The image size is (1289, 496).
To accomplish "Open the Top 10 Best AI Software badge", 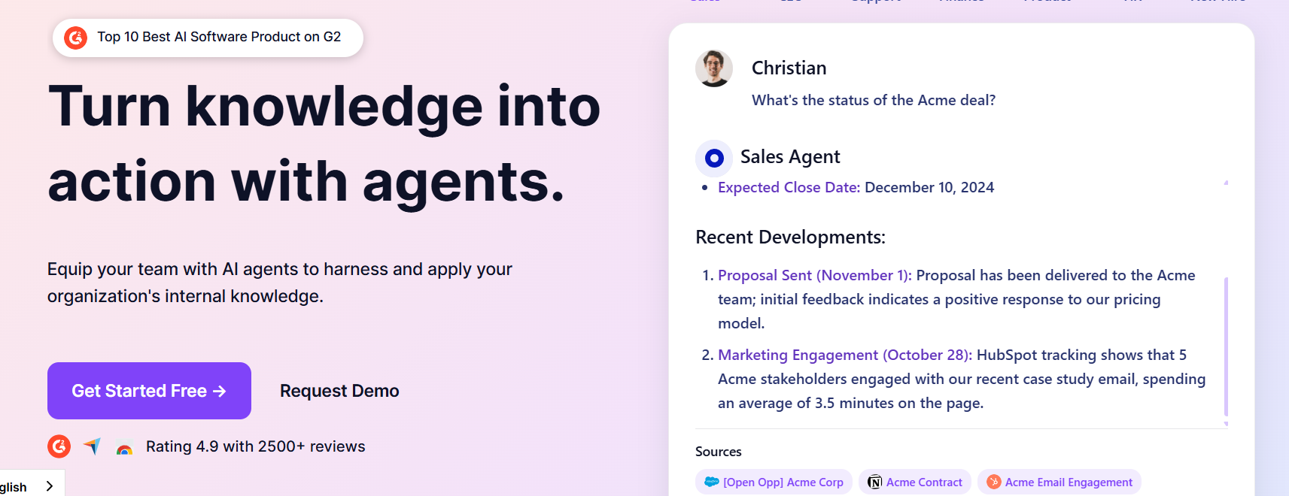I will point(208,38).
